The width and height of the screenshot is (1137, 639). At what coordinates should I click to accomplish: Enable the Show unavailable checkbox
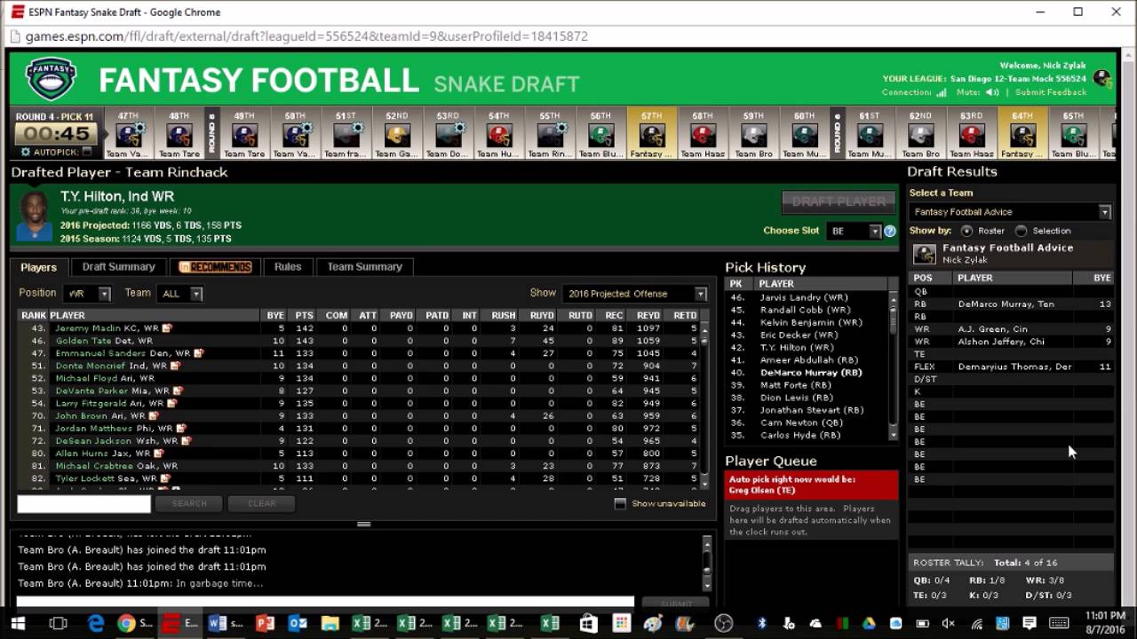[x=620, y=504]
